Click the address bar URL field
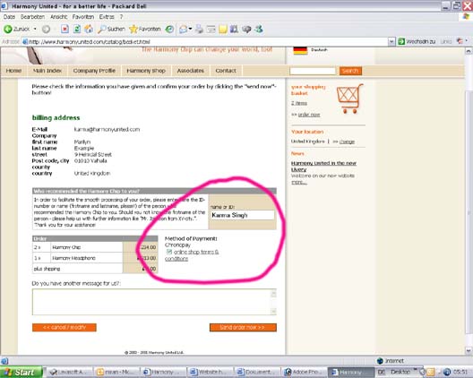Screen dimensions: 473x378 tap(205, 41)
